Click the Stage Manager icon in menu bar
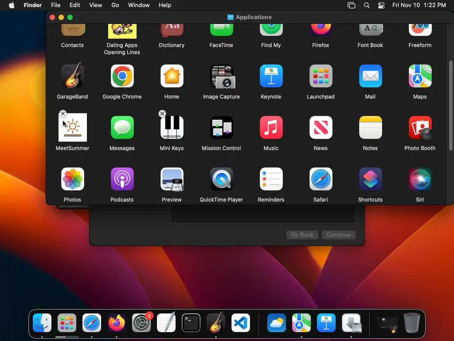 click(351, 5)
